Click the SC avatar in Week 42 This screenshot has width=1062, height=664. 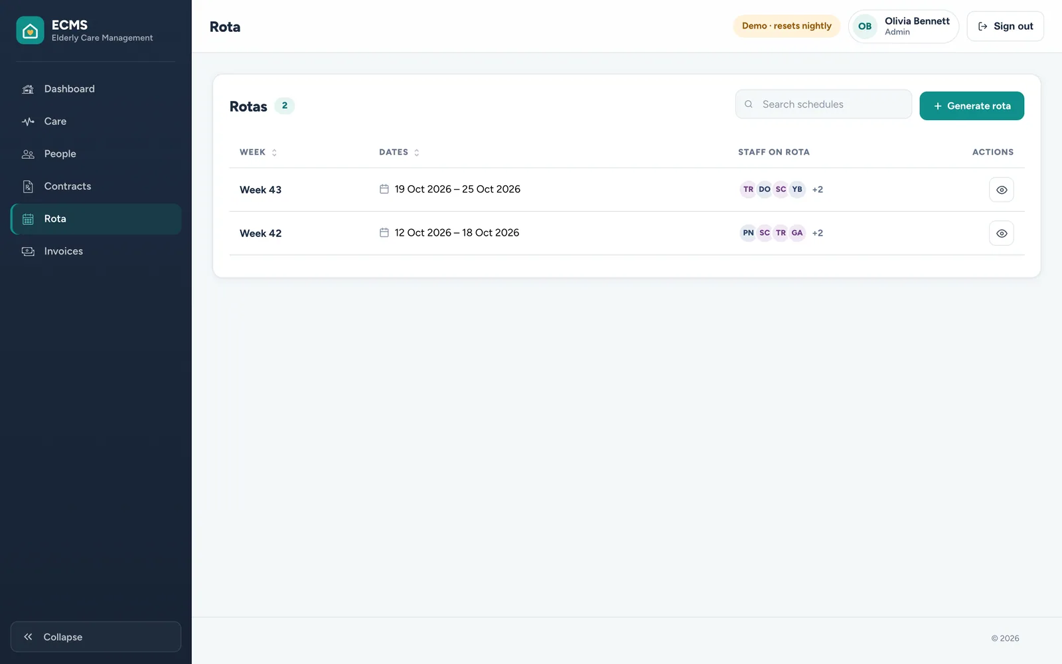[765, 233]
